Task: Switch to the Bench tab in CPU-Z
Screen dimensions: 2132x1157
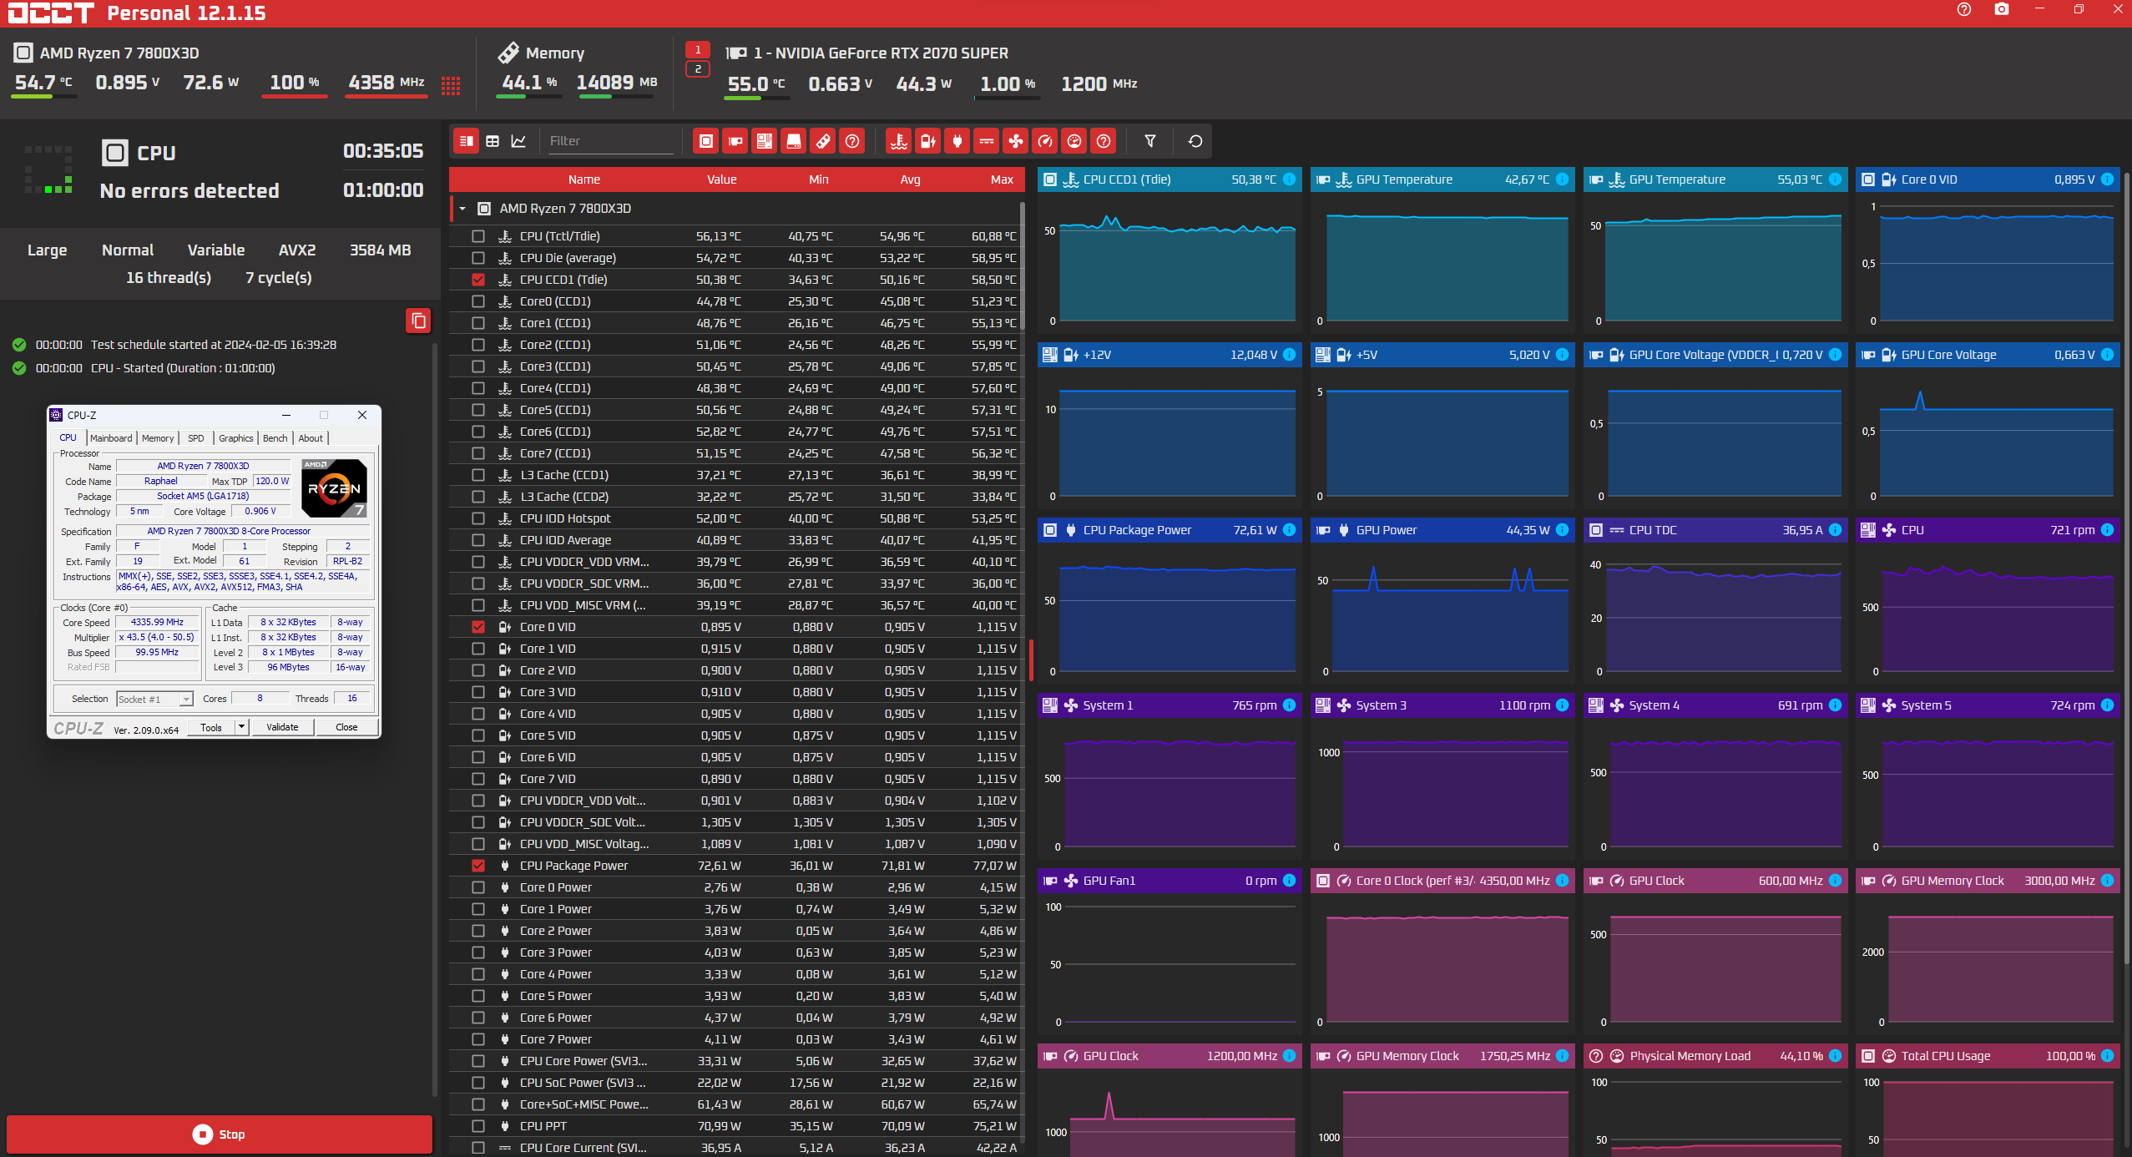Action: click(x=275, y=438)
